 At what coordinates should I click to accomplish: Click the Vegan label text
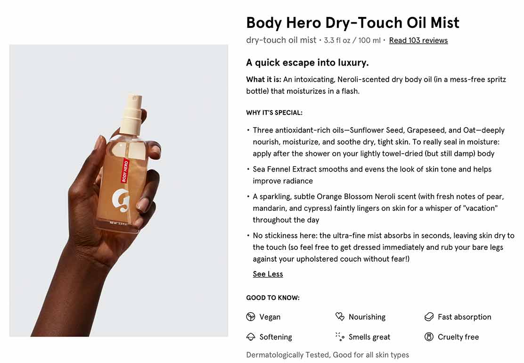(x=270, y=317)
